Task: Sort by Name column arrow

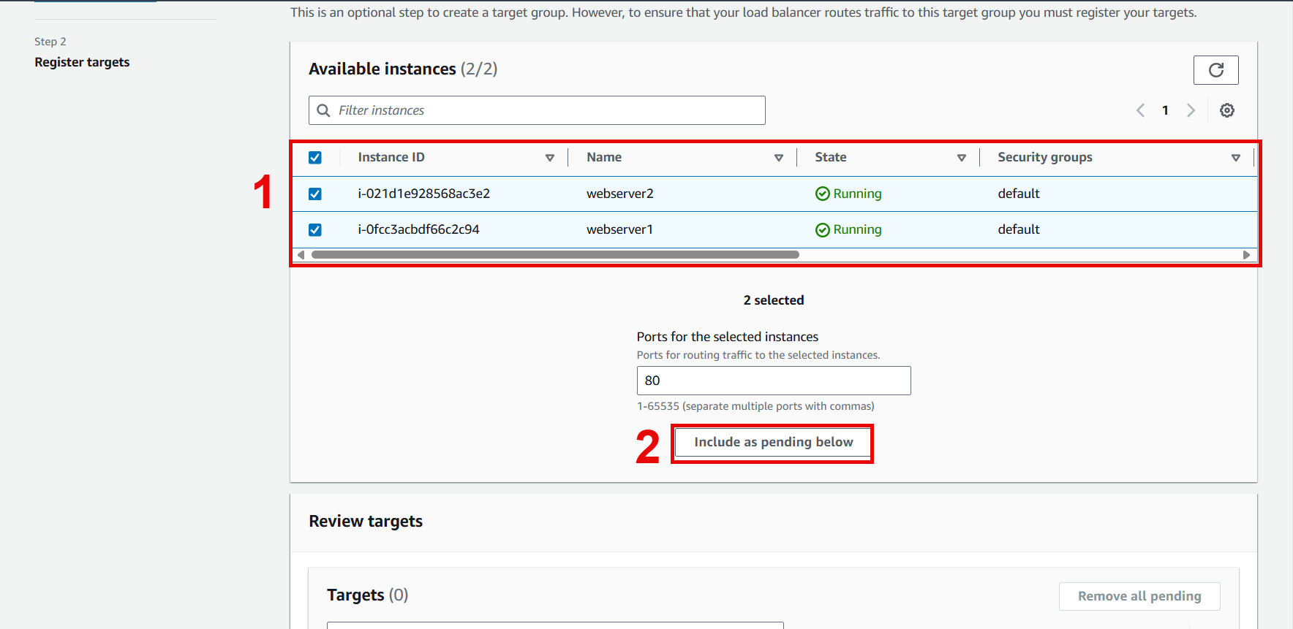Action: click(778, 158)
